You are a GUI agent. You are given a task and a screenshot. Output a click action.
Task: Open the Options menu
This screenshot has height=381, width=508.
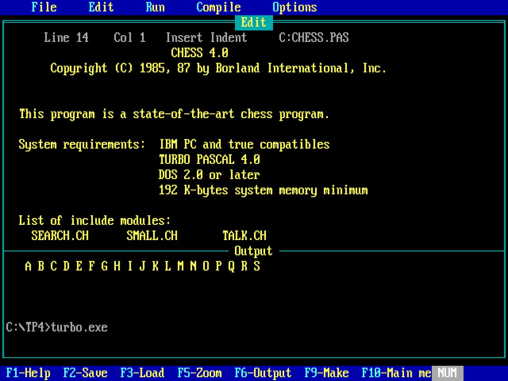pyautogui.click(x=295, y=7)
